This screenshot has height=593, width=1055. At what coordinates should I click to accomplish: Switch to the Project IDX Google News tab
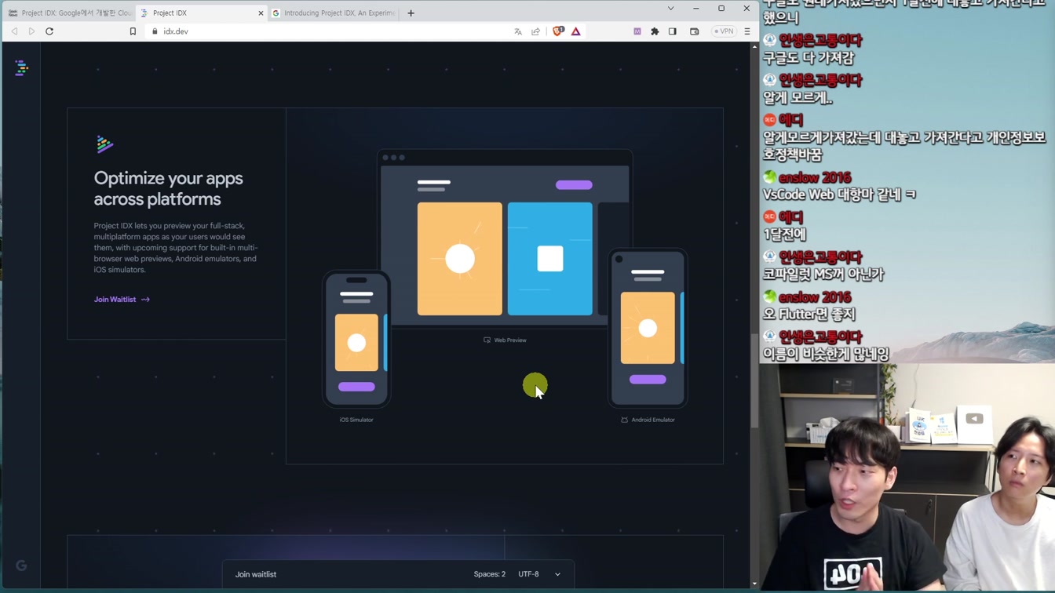point(69,13)
